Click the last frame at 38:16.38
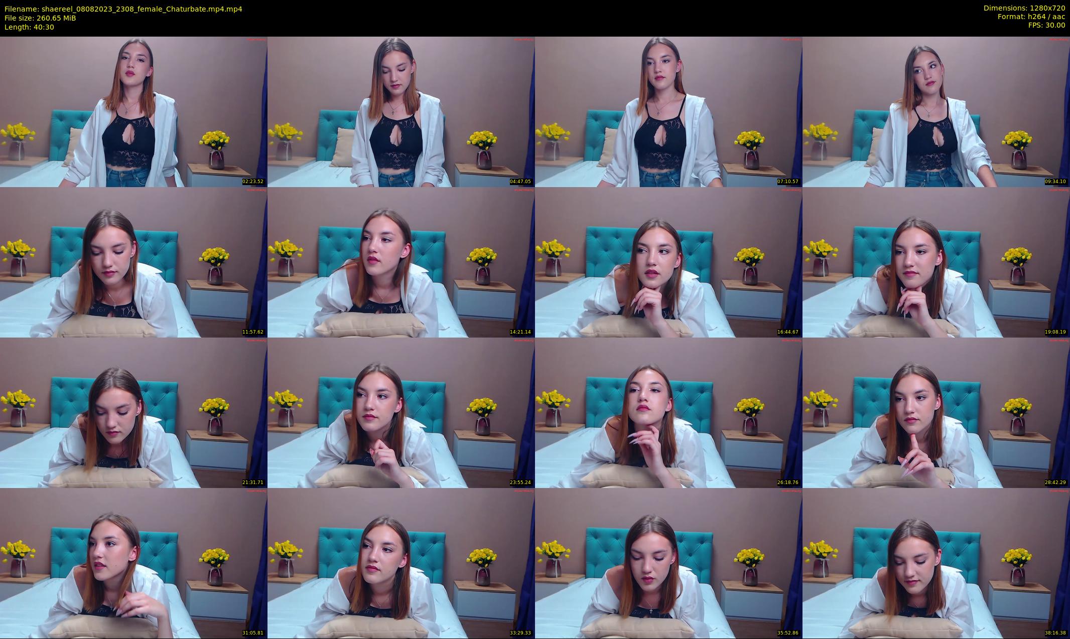Image resolution: width=1070 pixels, height=639 pixels. coord(936,563)
